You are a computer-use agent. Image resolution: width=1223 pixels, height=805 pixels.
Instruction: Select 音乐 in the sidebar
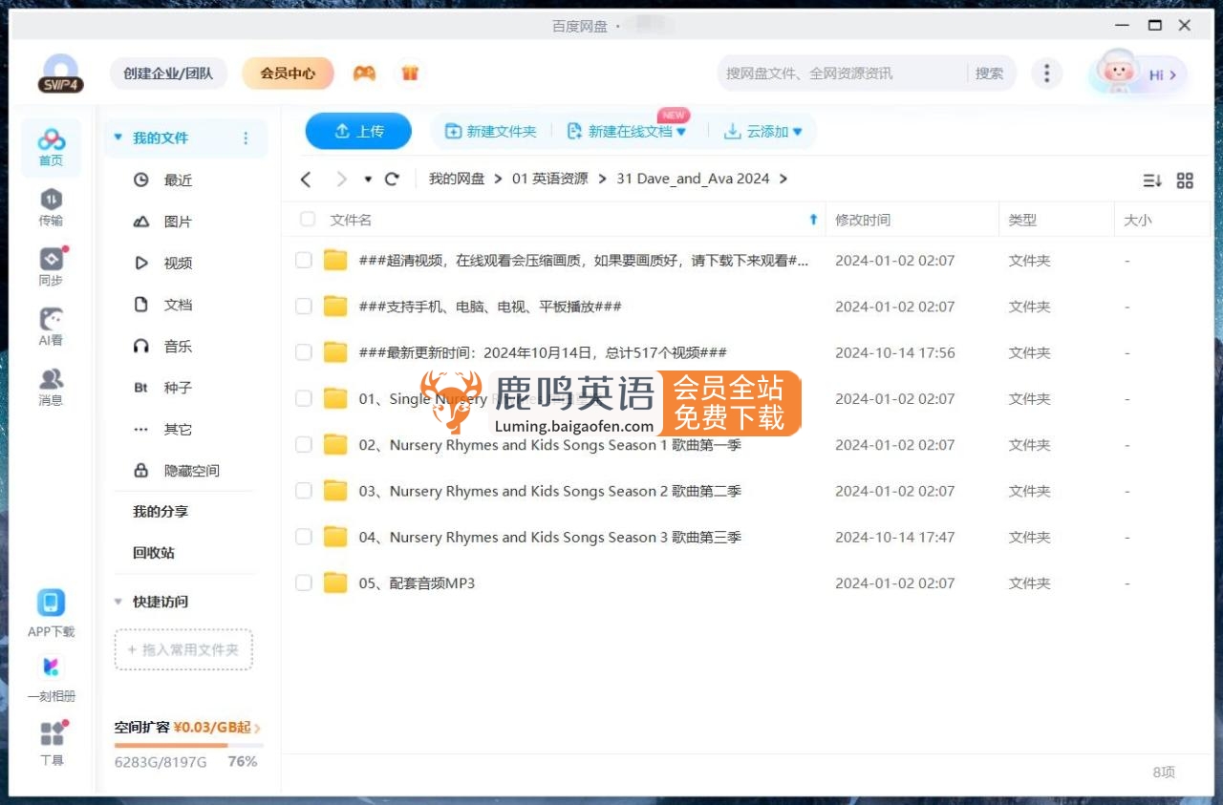178,346
